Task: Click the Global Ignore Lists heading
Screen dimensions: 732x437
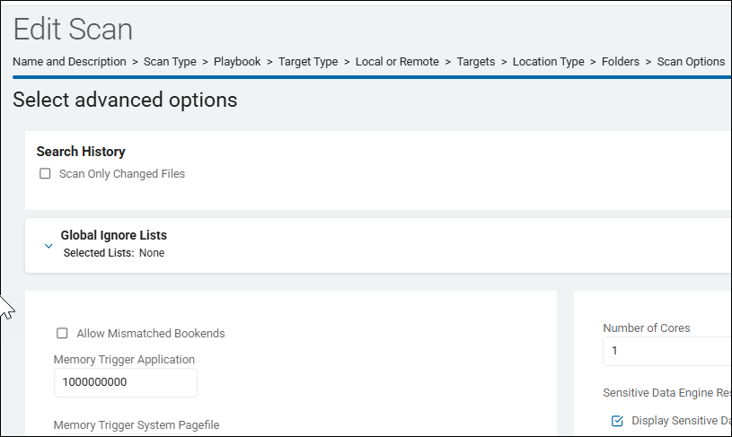Action: tap(113, 235)
